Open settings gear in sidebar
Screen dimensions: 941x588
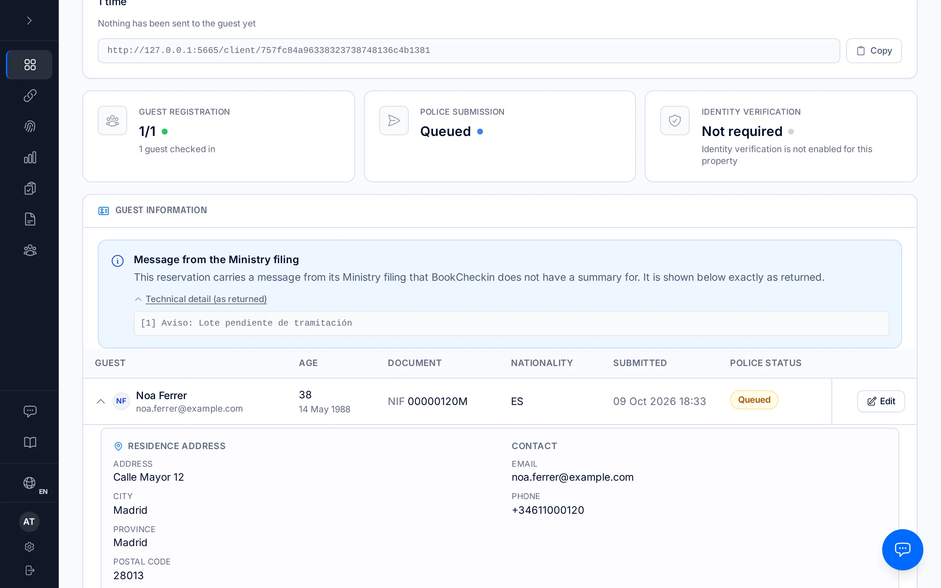tap(29, 547)
